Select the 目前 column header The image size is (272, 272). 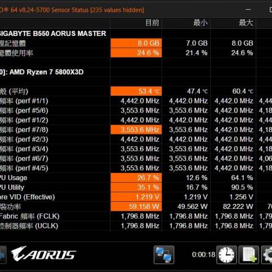click(x=152, y=23)
